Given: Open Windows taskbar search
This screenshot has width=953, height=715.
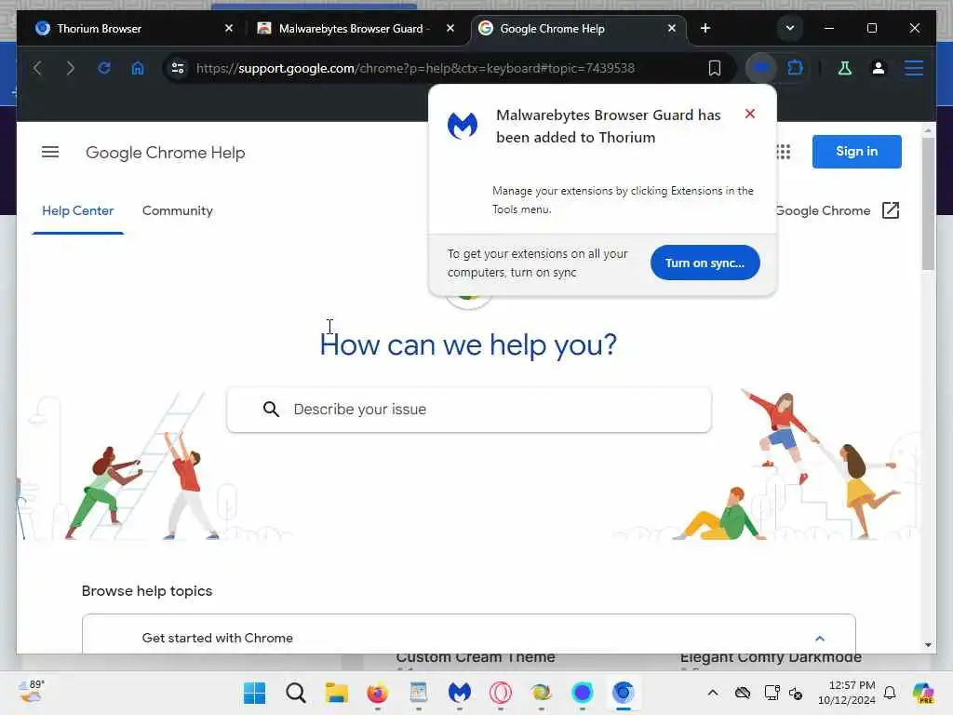Looking at the screenshot, I should click(x=295, y=693).
